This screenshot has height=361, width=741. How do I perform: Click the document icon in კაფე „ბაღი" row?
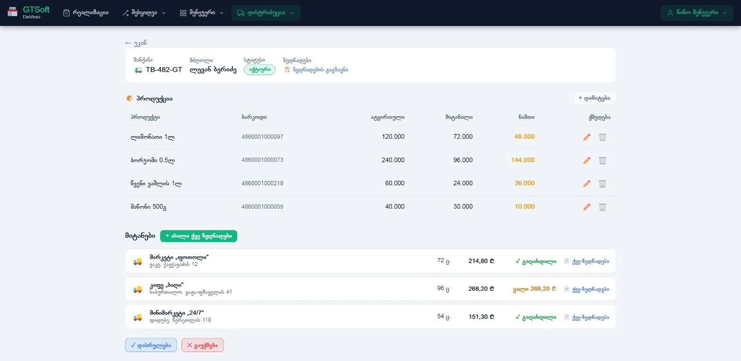(567, 289)
